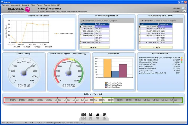This screenshot has width=188, height=125.
Task: Select the 14.11.2011 row in alle LKW grid
Action: coord(95,38)
